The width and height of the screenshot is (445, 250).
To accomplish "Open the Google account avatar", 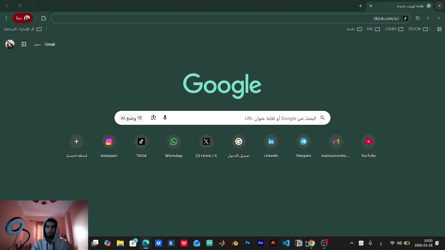I will (x=10, y=44).
